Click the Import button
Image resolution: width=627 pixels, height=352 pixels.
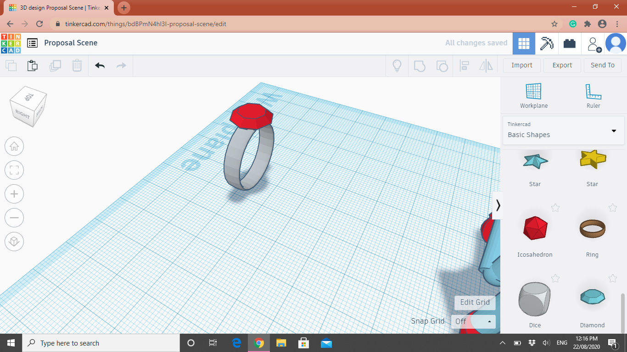(522, 65)
